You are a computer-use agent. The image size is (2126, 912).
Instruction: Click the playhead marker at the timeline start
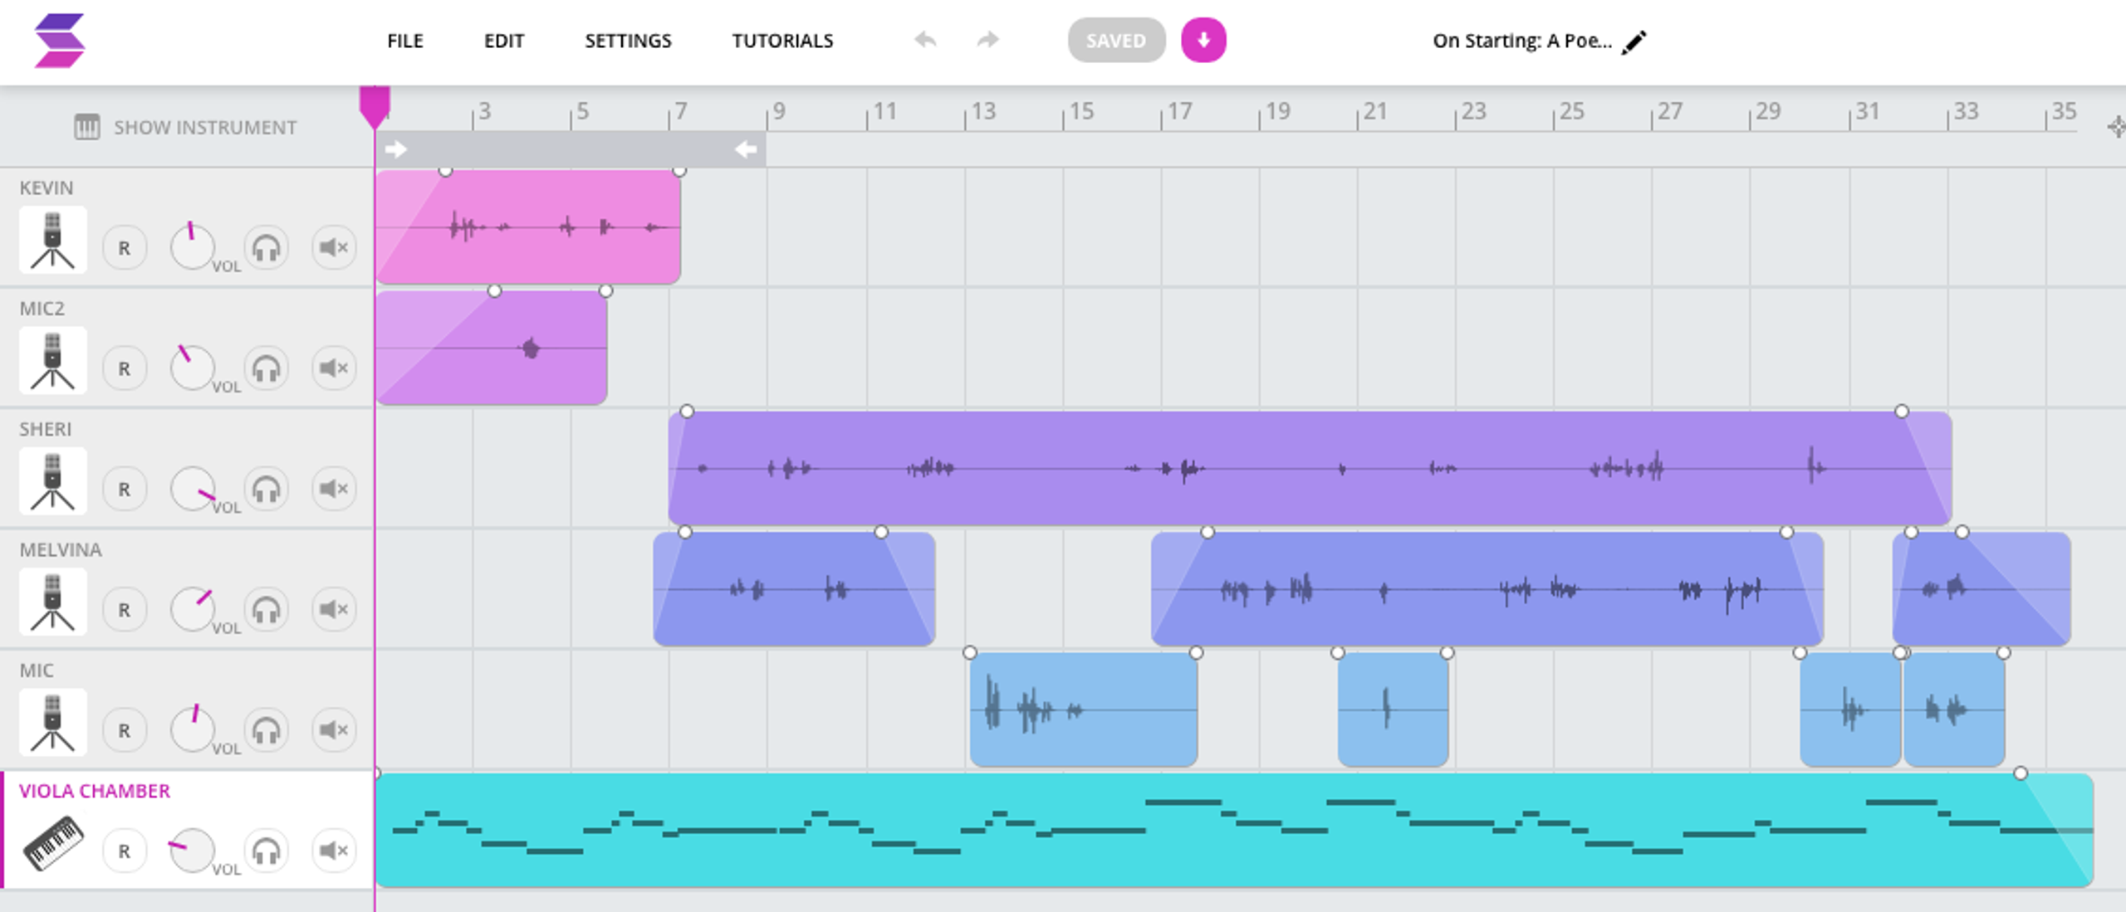pos(375,102)
